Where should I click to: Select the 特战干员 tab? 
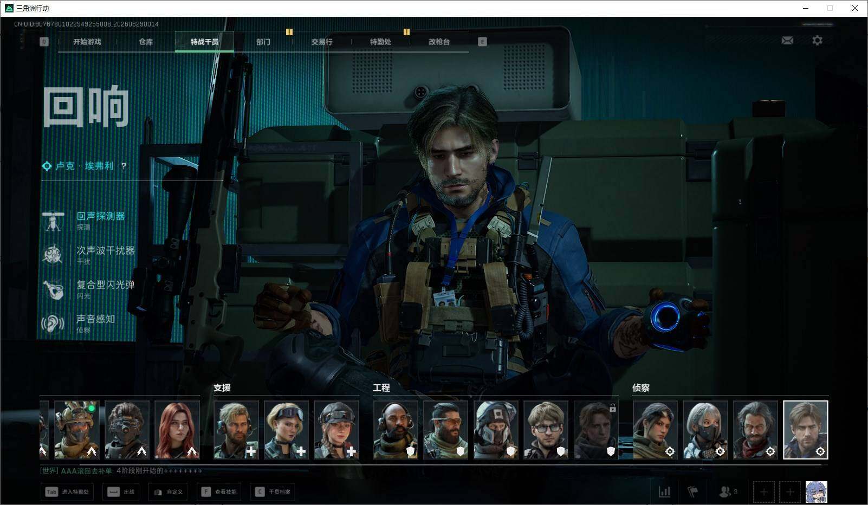tap(204, 42)
